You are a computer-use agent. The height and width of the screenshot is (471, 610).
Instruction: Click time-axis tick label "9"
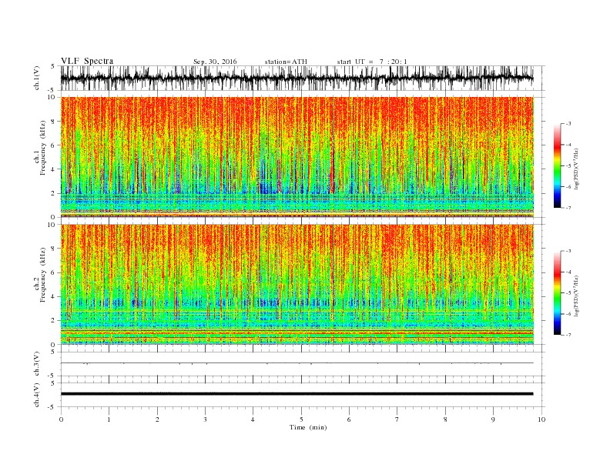(493, 419)
